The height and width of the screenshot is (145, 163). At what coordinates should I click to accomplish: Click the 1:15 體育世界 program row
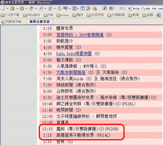(x=101, y=28)
